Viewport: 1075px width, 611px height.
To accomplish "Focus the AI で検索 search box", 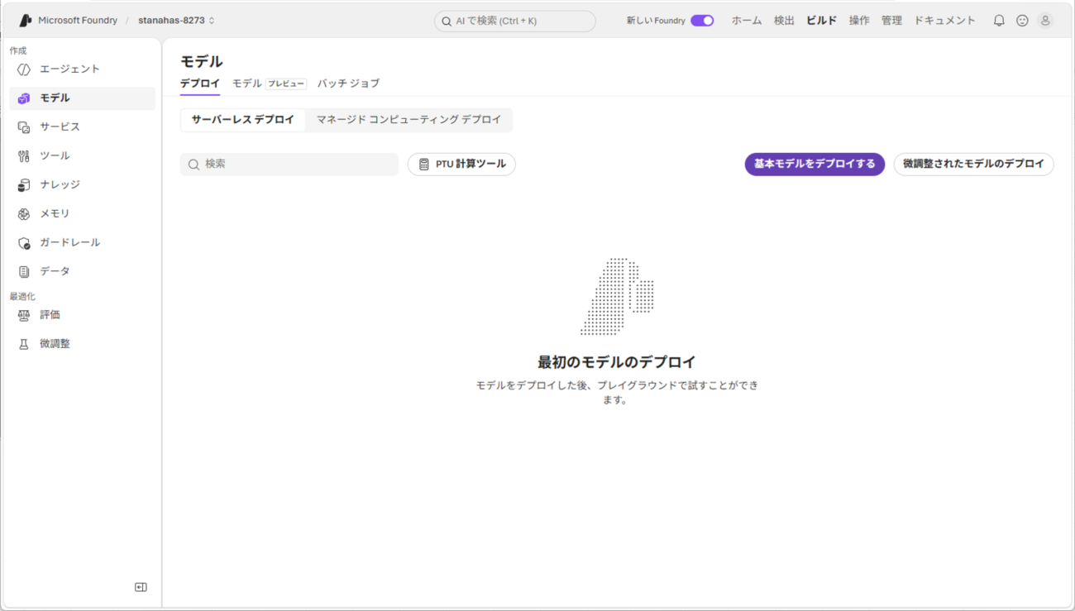I will click(x=514, y=21).
